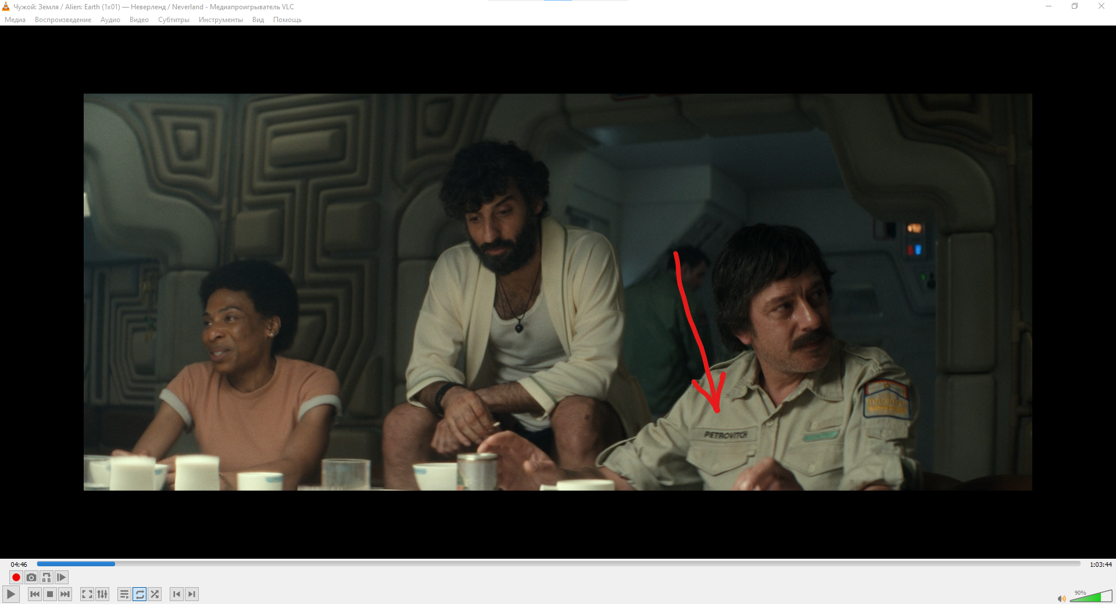Disable the highlighted loop/repeat mode
This screenshot has height=604, width=1116.
[x=139, y=594]
